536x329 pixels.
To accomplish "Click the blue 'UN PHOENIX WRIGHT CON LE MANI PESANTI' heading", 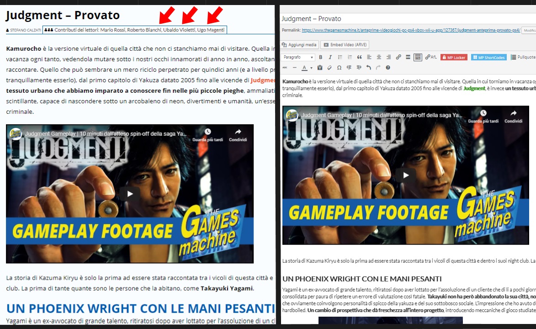I will pyautogui.click(x=140, y=308).
